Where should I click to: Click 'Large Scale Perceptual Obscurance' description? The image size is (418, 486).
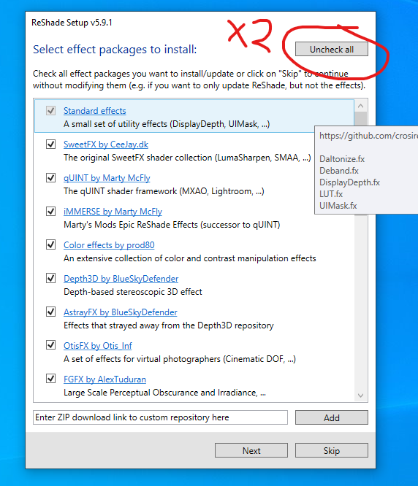tap(164, 393)
